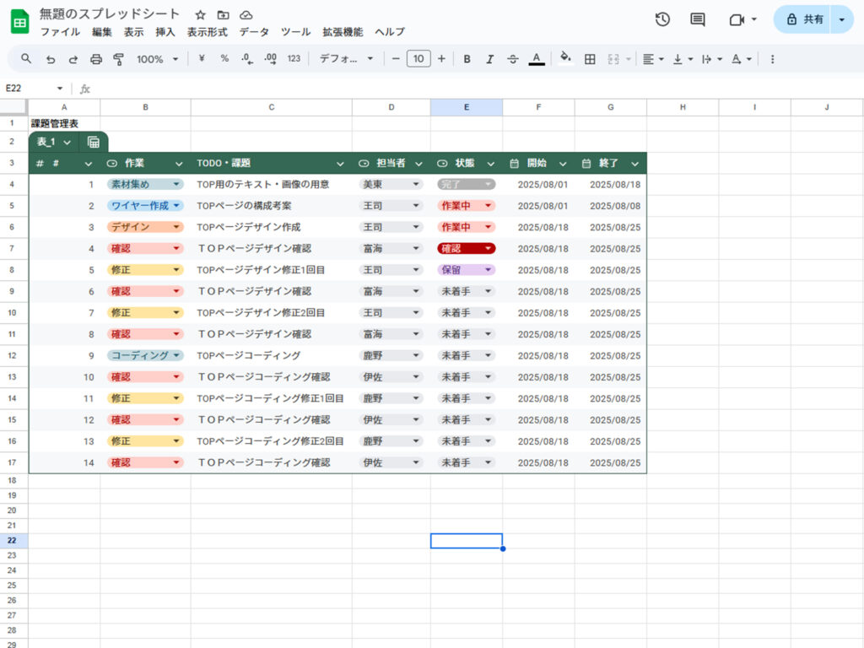Open the TODO・課題 column header dropdown
864x648 pixels.
click(x=341, y=164)
